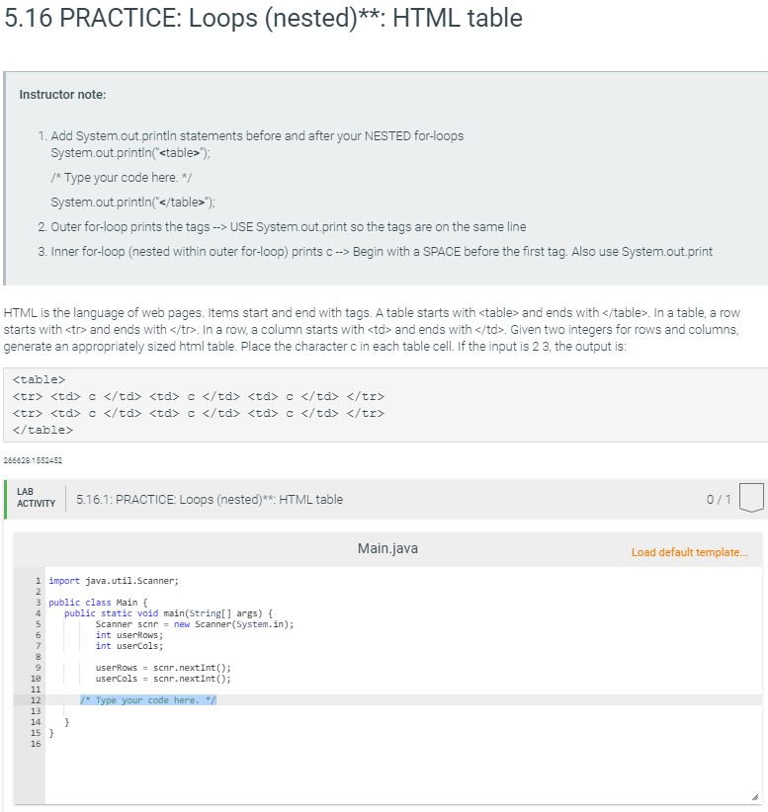768x812 pixels.
Task: Click code line 'Scanner scnr = new Scanner(System.in);'
Action: pyautogui.click(x=195, y=624)
